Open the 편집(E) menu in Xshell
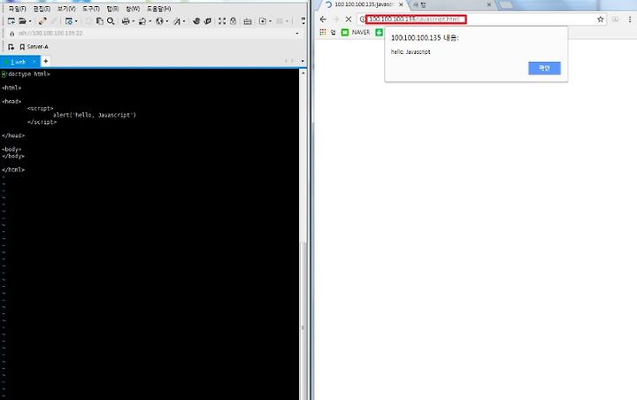 pyautogui.click(x=42, y=9)
